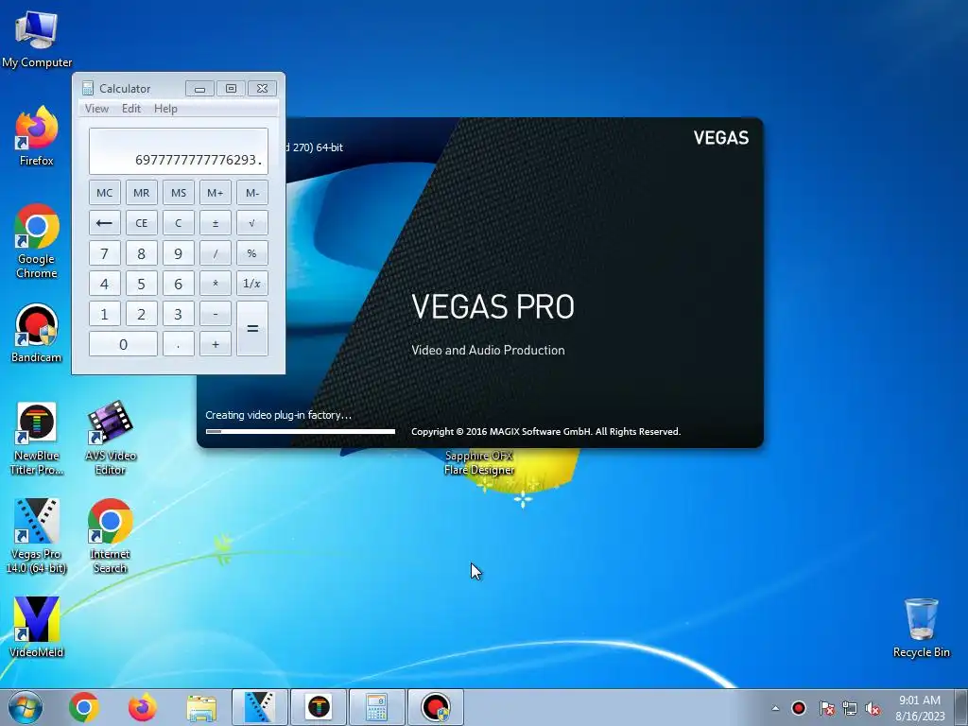This screenshot has width=968, height=726.
Task: Click the C clear button in Calculator
Action: pyautogui.click(x=179, y=223)
